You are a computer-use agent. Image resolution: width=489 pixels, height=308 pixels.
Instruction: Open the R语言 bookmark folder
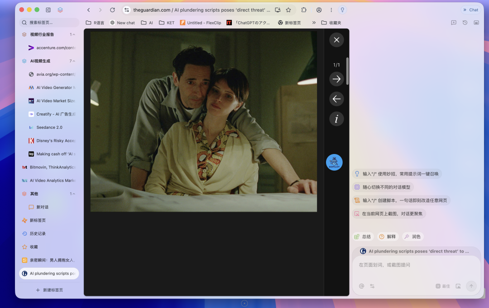[95, 23]
